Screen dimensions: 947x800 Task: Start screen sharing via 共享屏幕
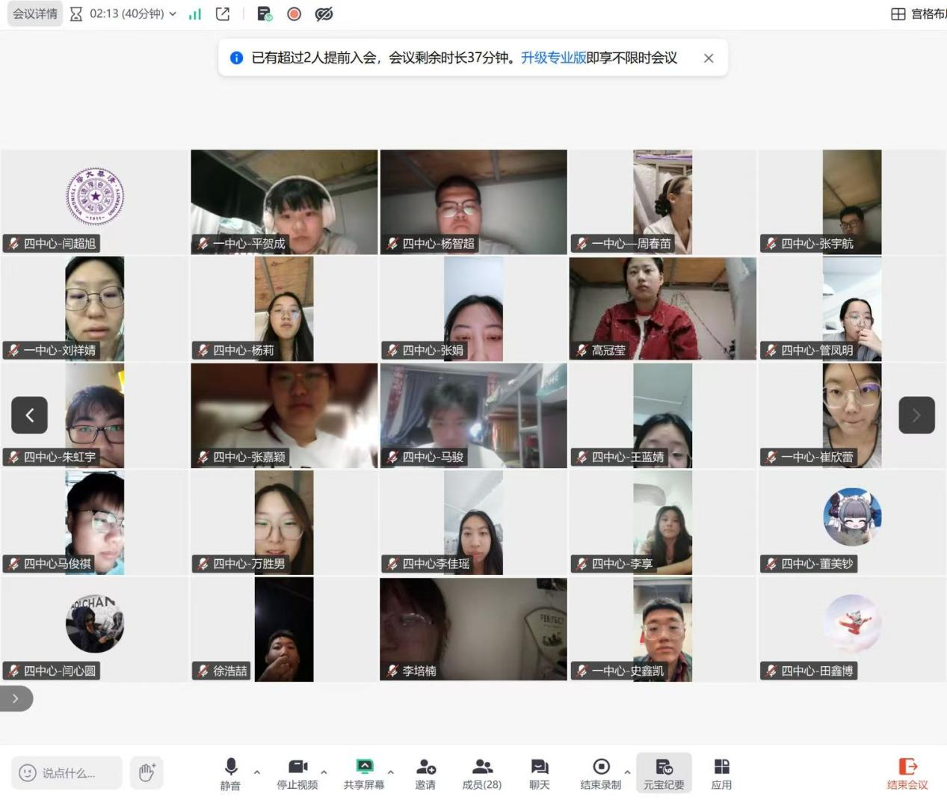point(364,774)
